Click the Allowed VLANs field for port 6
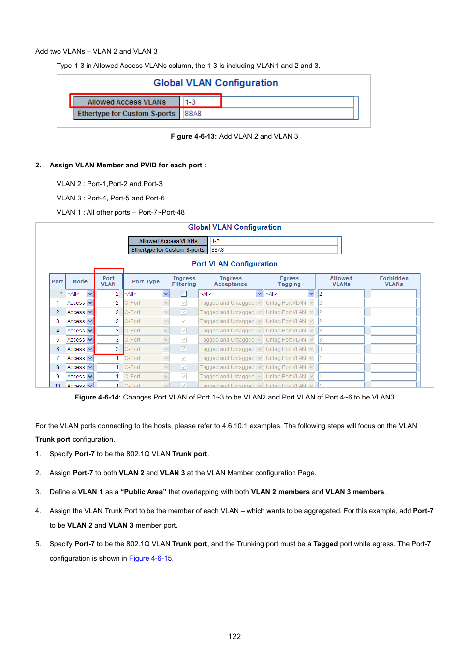Screen dimensions: 469x665 [341, 349]
